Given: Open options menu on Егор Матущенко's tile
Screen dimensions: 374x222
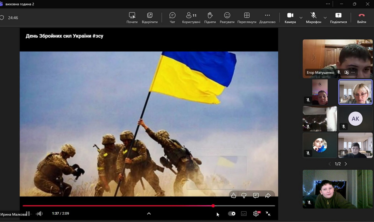Looking at the screenshot, I should (353, 72).
